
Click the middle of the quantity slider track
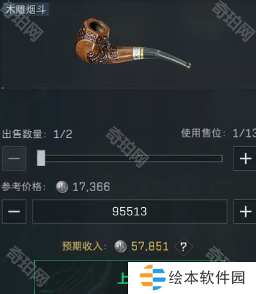pos(130,159)
